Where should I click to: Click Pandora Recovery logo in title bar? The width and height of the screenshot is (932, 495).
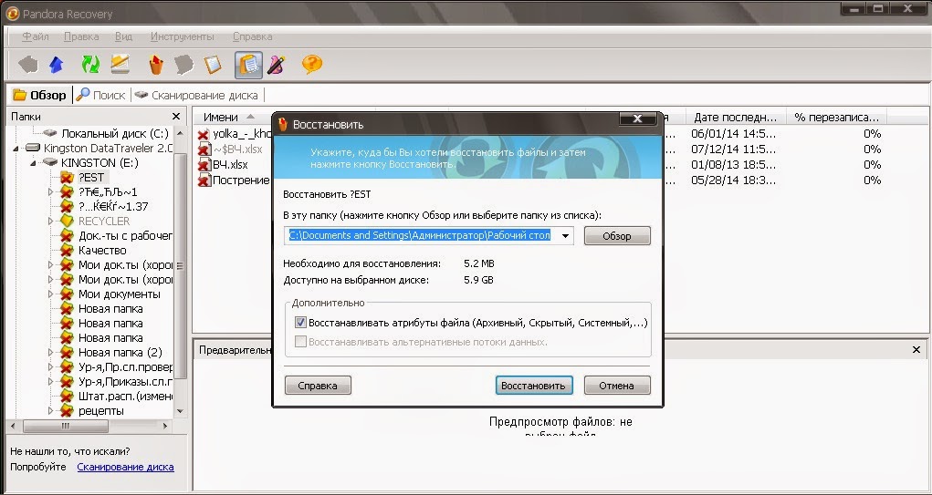click(12, 13)
